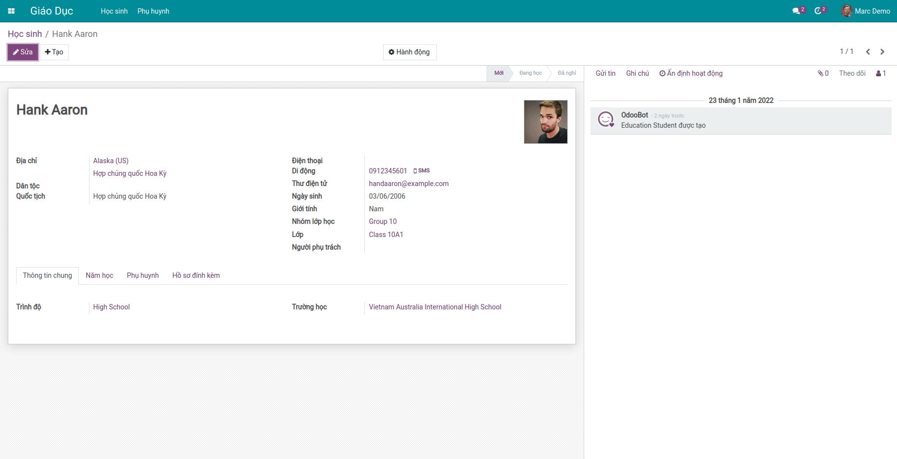Open the Alaska (US) state link
This screenshot has height=459, width=897.
pos(111,161)
